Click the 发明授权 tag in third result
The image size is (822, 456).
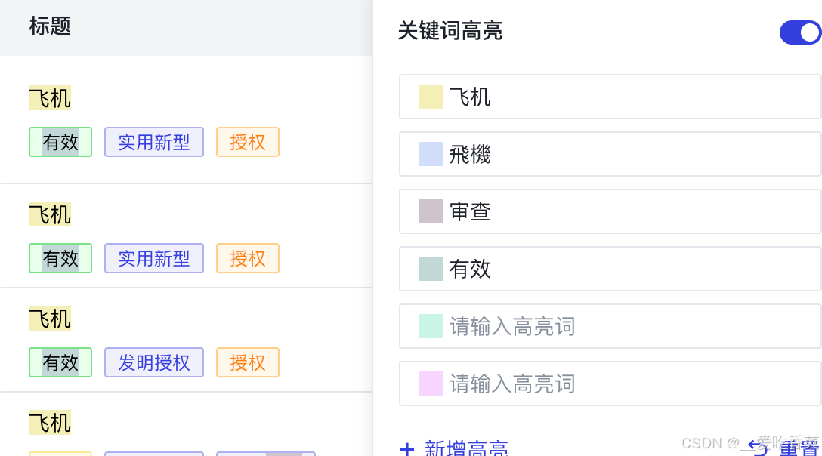pos(154,362)
